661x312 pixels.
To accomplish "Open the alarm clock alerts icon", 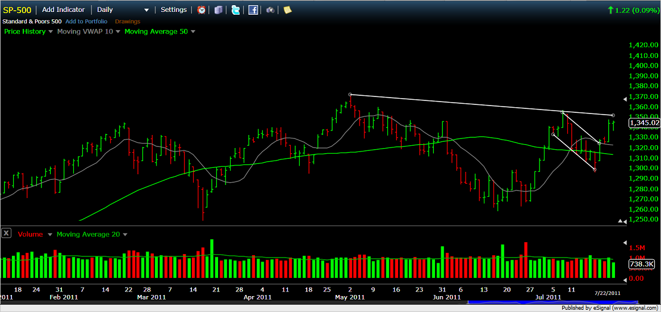I will tap(202, 10).
